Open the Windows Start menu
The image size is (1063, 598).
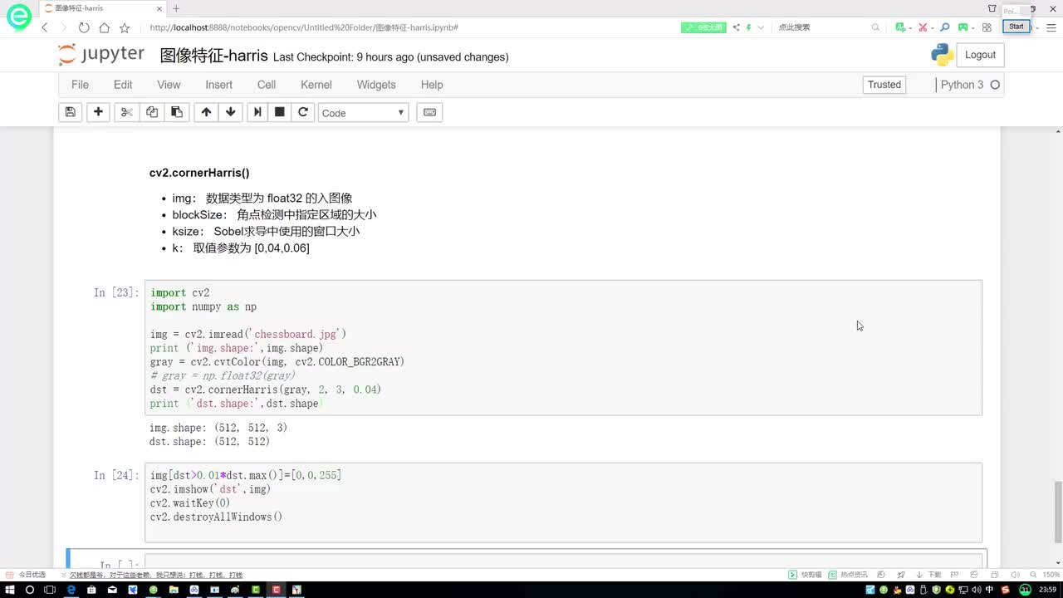click(10, 590)
